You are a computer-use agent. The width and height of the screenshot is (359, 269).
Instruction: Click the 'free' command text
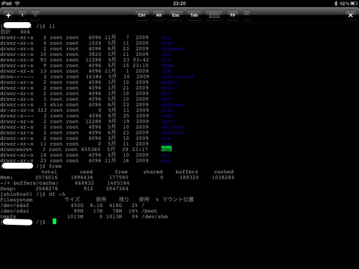(x=55, y=166)
